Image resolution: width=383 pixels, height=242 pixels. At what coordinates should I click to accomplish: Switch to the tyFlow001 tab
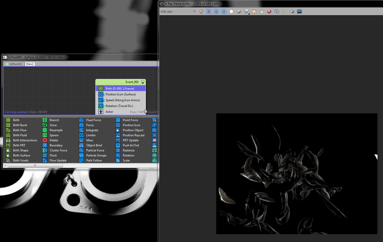pos(14,64)
